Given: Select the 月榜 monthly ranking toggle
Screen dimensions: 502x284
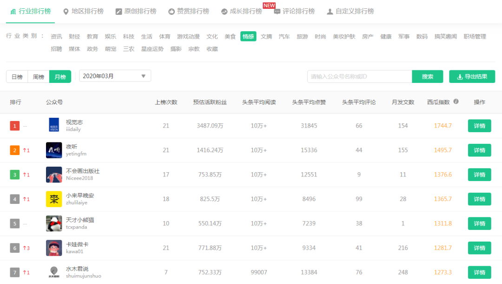Looking at the screenshot, I should pyautogui.click(x=60, y=76).
